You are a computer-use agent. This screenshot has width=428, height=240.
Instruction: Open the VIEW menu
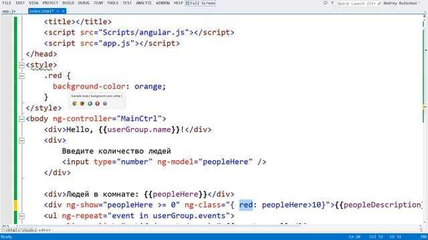click(33, 3)
